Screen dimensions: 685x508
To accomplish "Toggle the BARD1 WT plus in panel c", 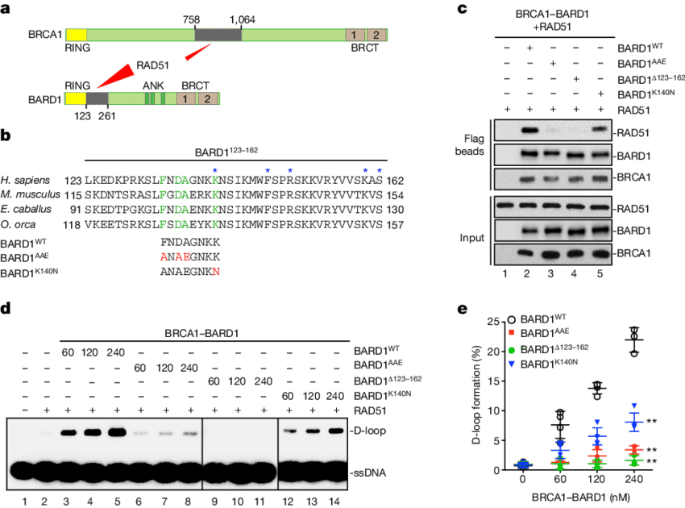I will [527, 48].
